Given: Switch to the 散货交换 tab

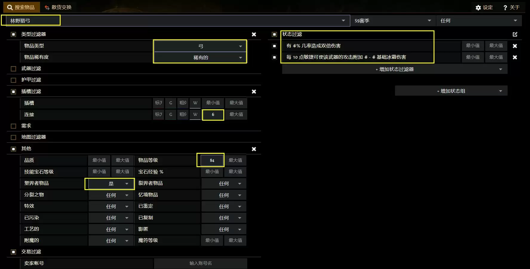Looking at the screenshot, I should (58, 7).
